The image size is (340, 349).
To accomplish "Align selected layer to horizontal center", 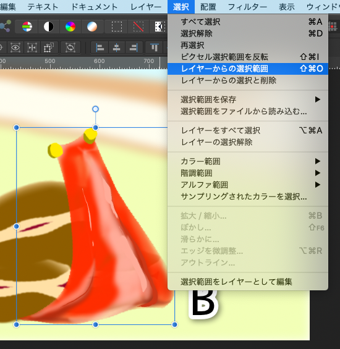I will click(x=116, y=48).
